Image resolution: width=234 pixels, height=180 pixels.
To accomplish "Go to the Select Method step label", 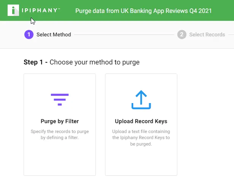I will coord(54,34).
